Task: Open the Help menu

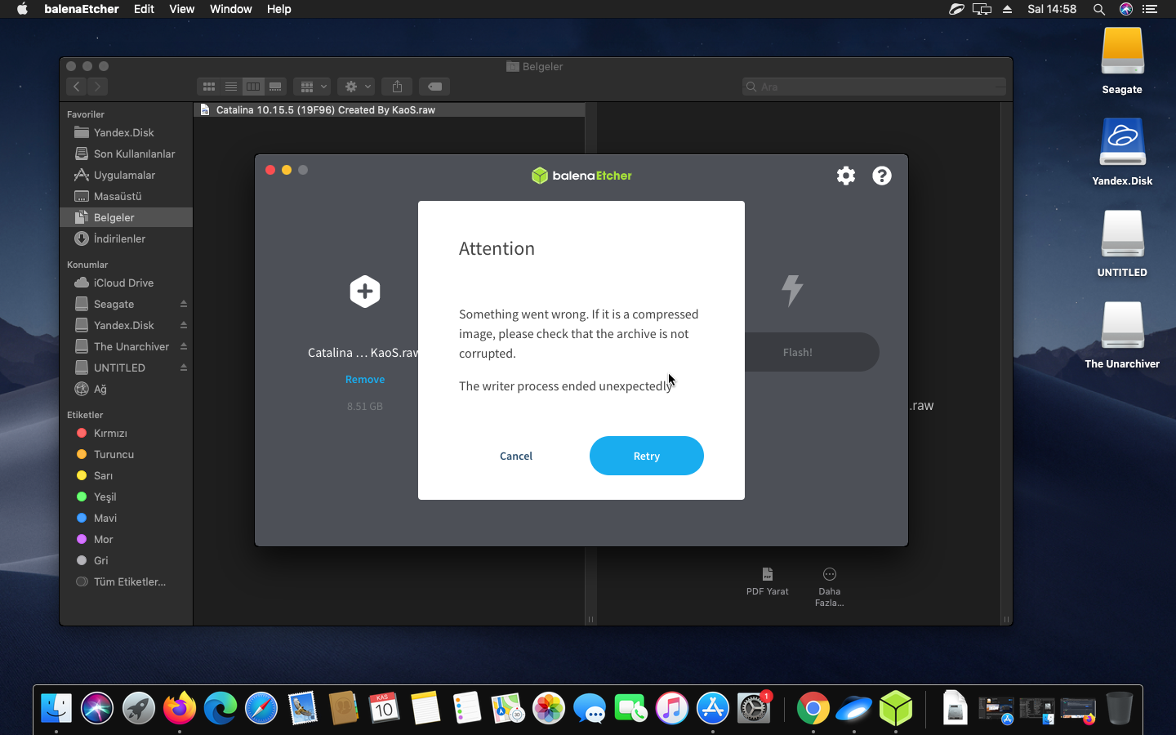Action: click(x=278, y=9)
